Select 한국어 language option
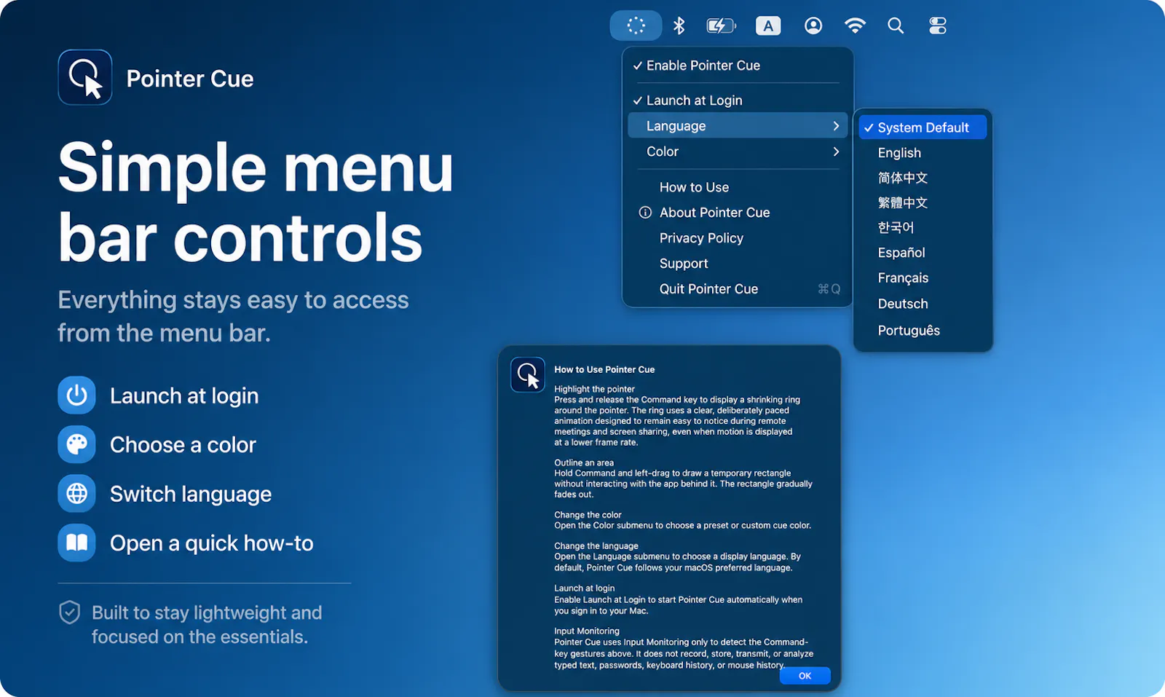Screen dimensions: 1165x697 tap(923, 227)
